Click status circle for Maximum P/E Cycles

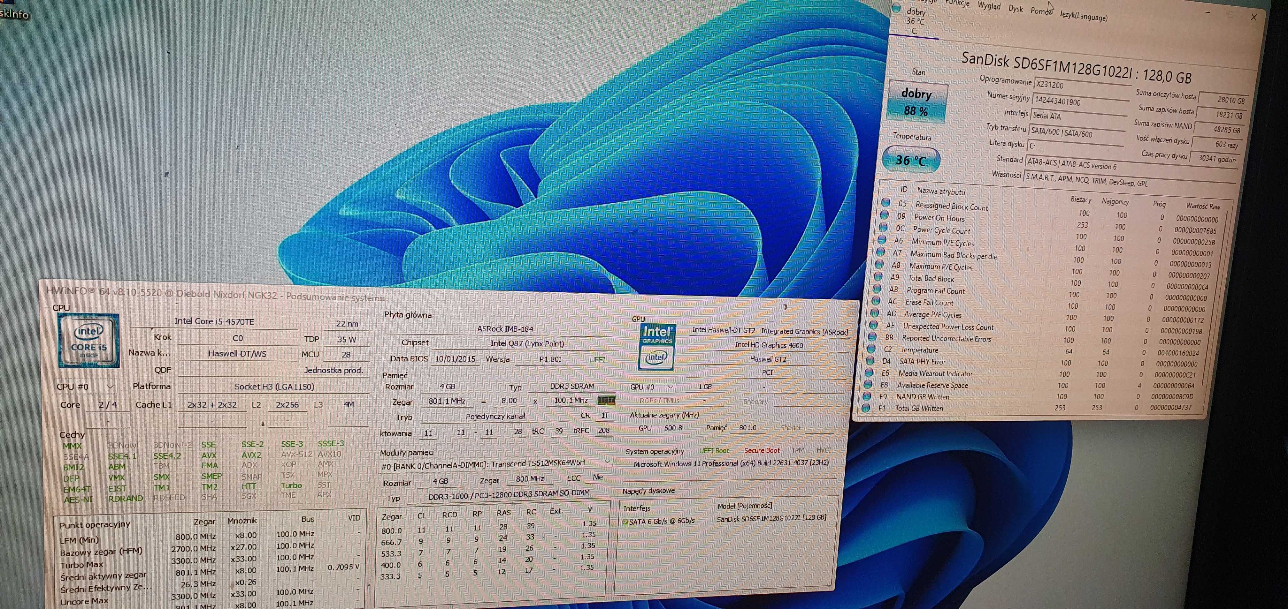(879, 264)
